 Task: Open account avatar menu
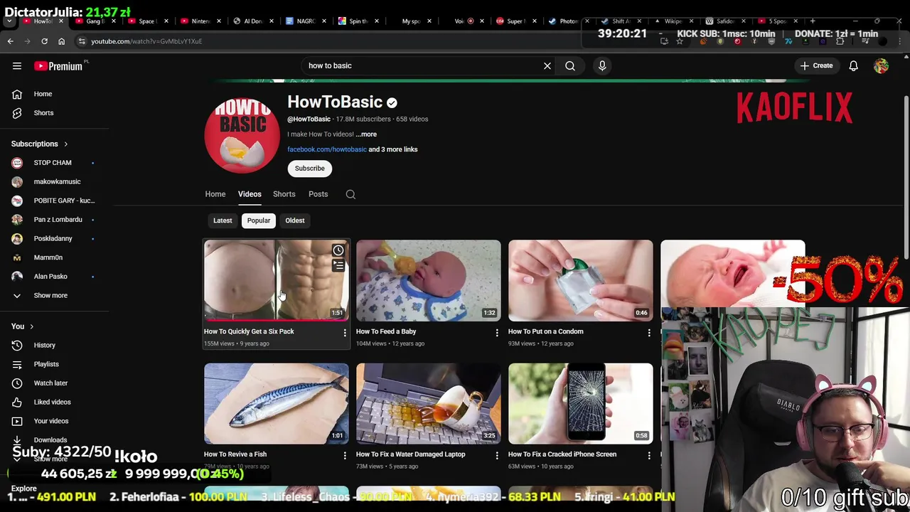(x=881, y=65)
